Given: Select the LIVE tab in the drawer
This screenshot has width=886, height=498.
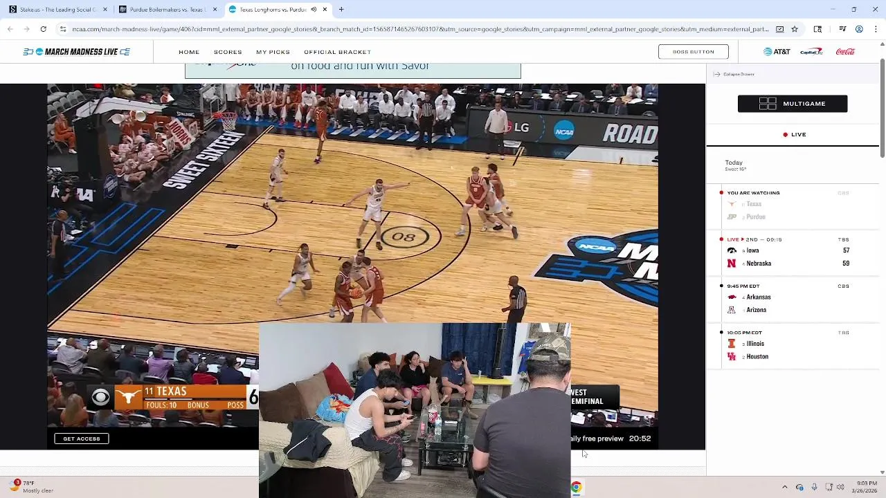Looking at the screenshot, I should (x=794, y=135).
